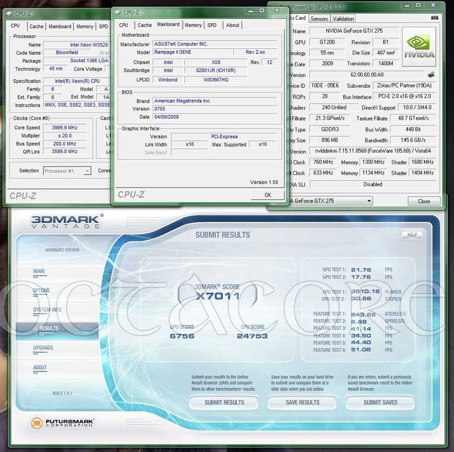Click the code name value 'Bloomfield'
The width and height of the screenshot is (454, 452).
tap(67, 53)
